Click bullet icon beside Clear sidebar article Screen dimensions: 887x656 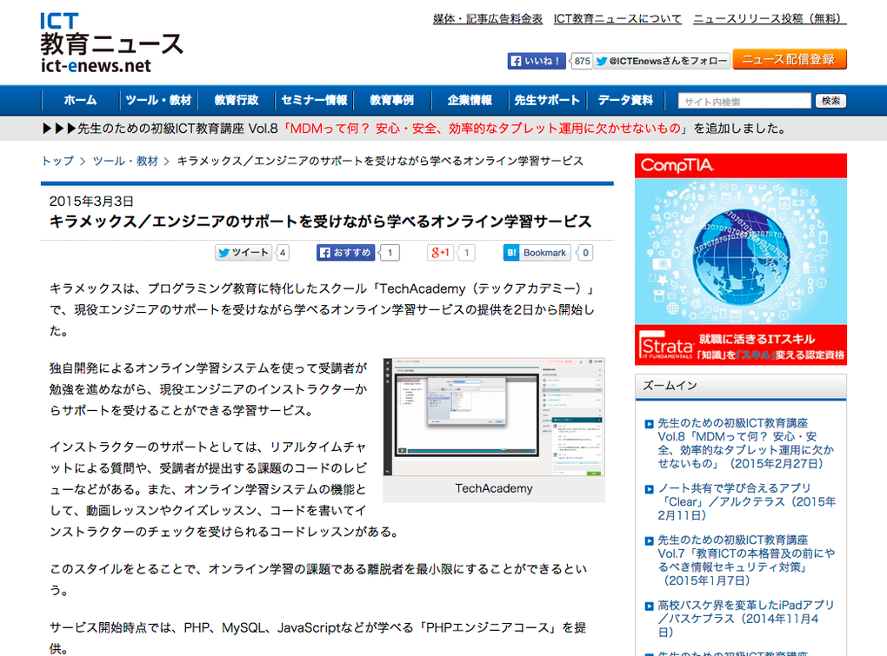point(650,489)
